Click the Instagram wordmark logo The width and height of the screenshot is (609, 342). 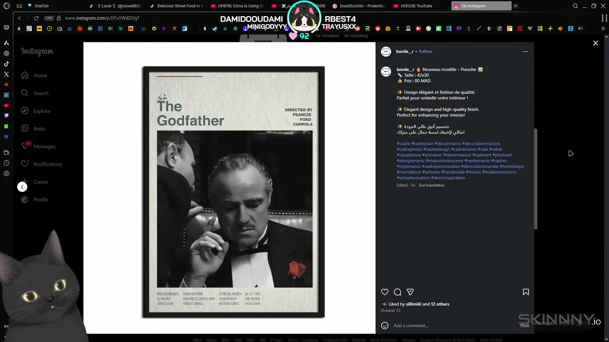pos(37,51)
